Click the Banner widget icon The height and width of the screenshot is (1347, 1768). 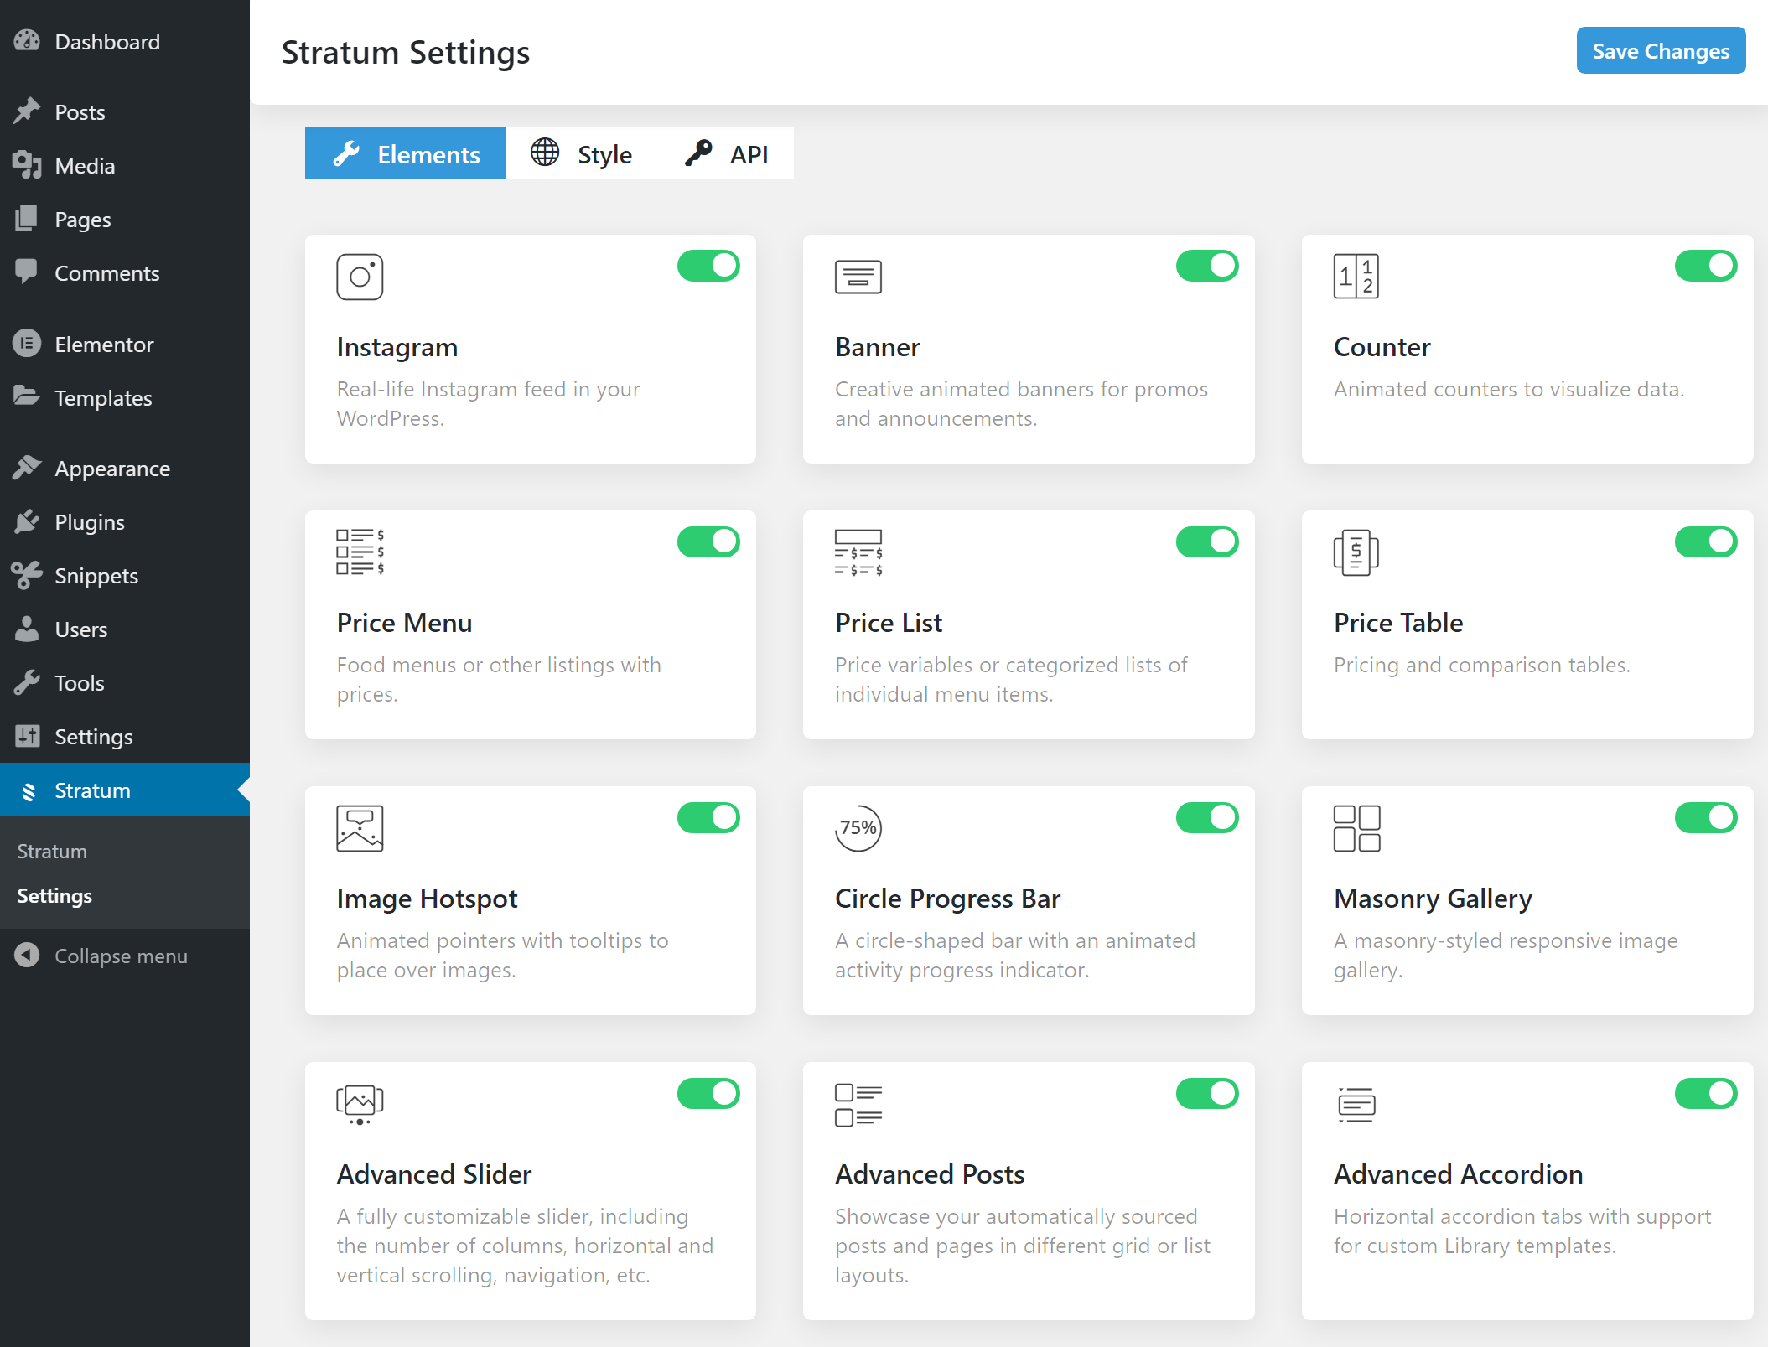(x=858, y=277)
